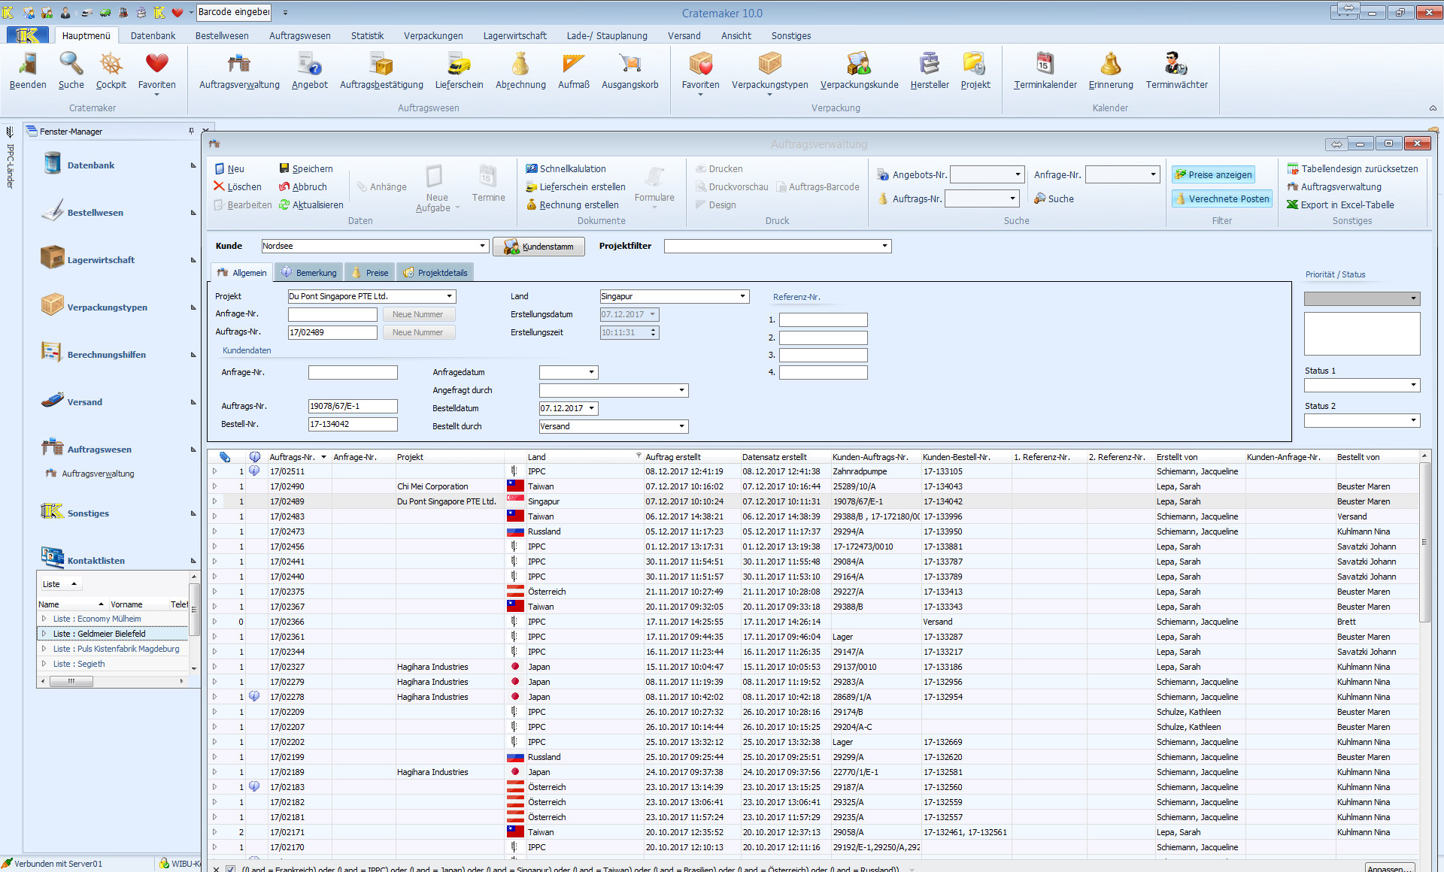This screenshot has height=872, width=1444.
Task: Open Auftragsbestätigung ribbon icon
Action: 381,71
